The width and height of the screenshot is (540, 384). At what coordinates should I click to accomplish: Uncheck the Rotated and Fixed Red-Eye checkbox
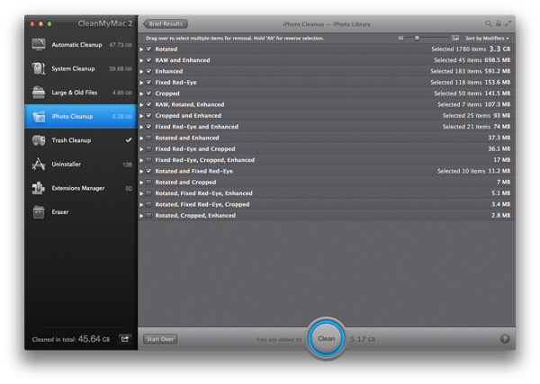coord(148,171)
